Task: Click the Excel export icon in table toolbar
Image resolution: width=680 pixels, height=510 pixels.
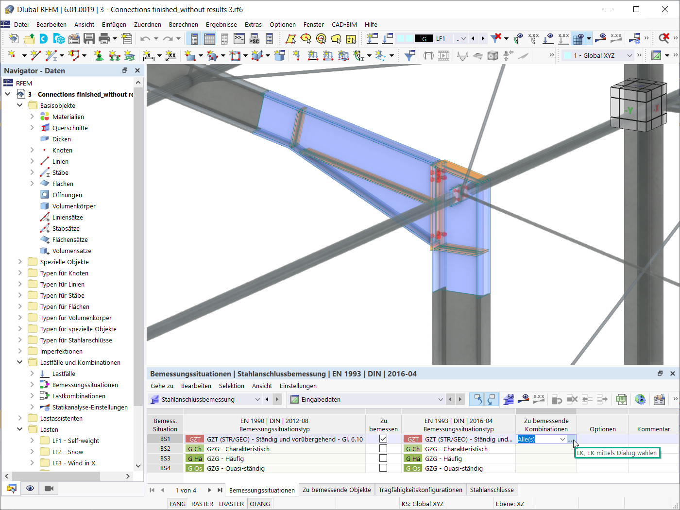Action: coord(621,399)
